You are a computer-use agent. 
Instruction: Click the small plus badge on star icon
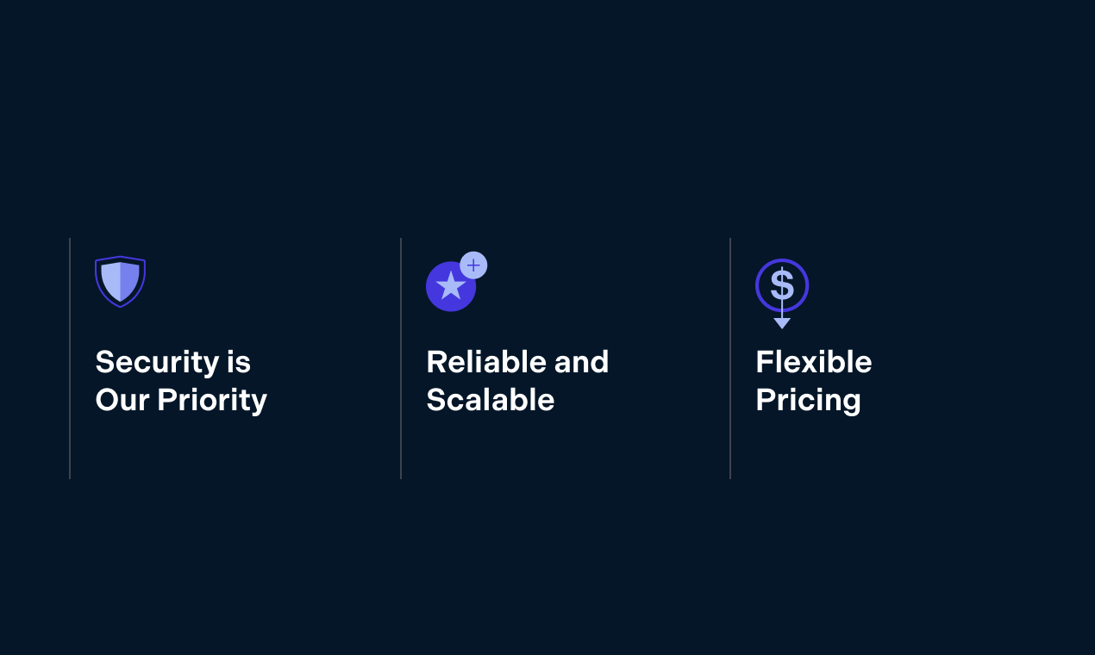473,265
